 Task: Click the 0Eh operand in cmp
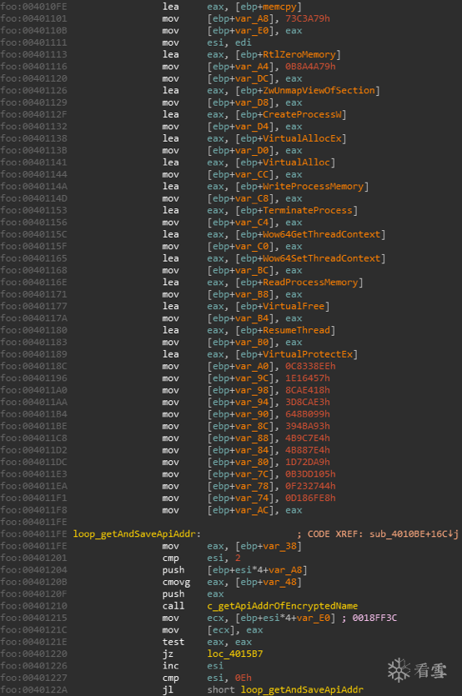click(244, 678)
